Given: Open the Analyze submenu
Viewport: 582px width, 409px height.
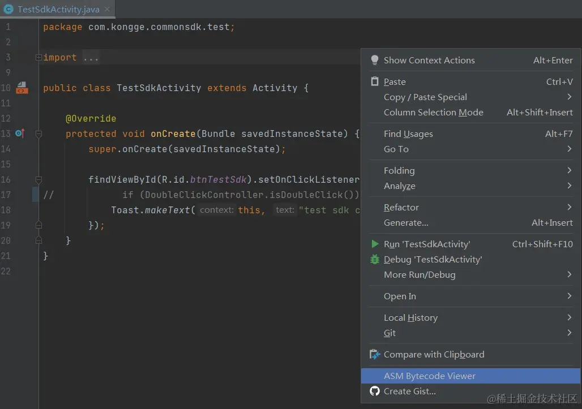Looking at the screenshot, I should coord(470,186).
